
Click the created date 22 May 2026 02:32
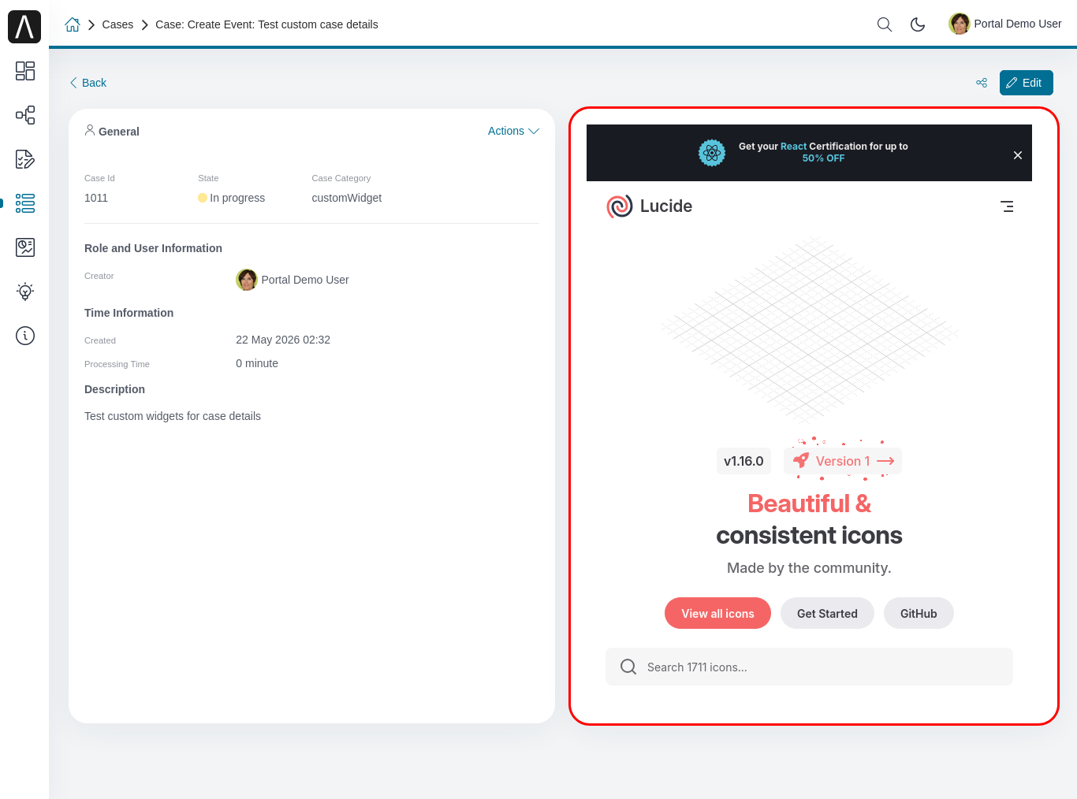point(283,340)
